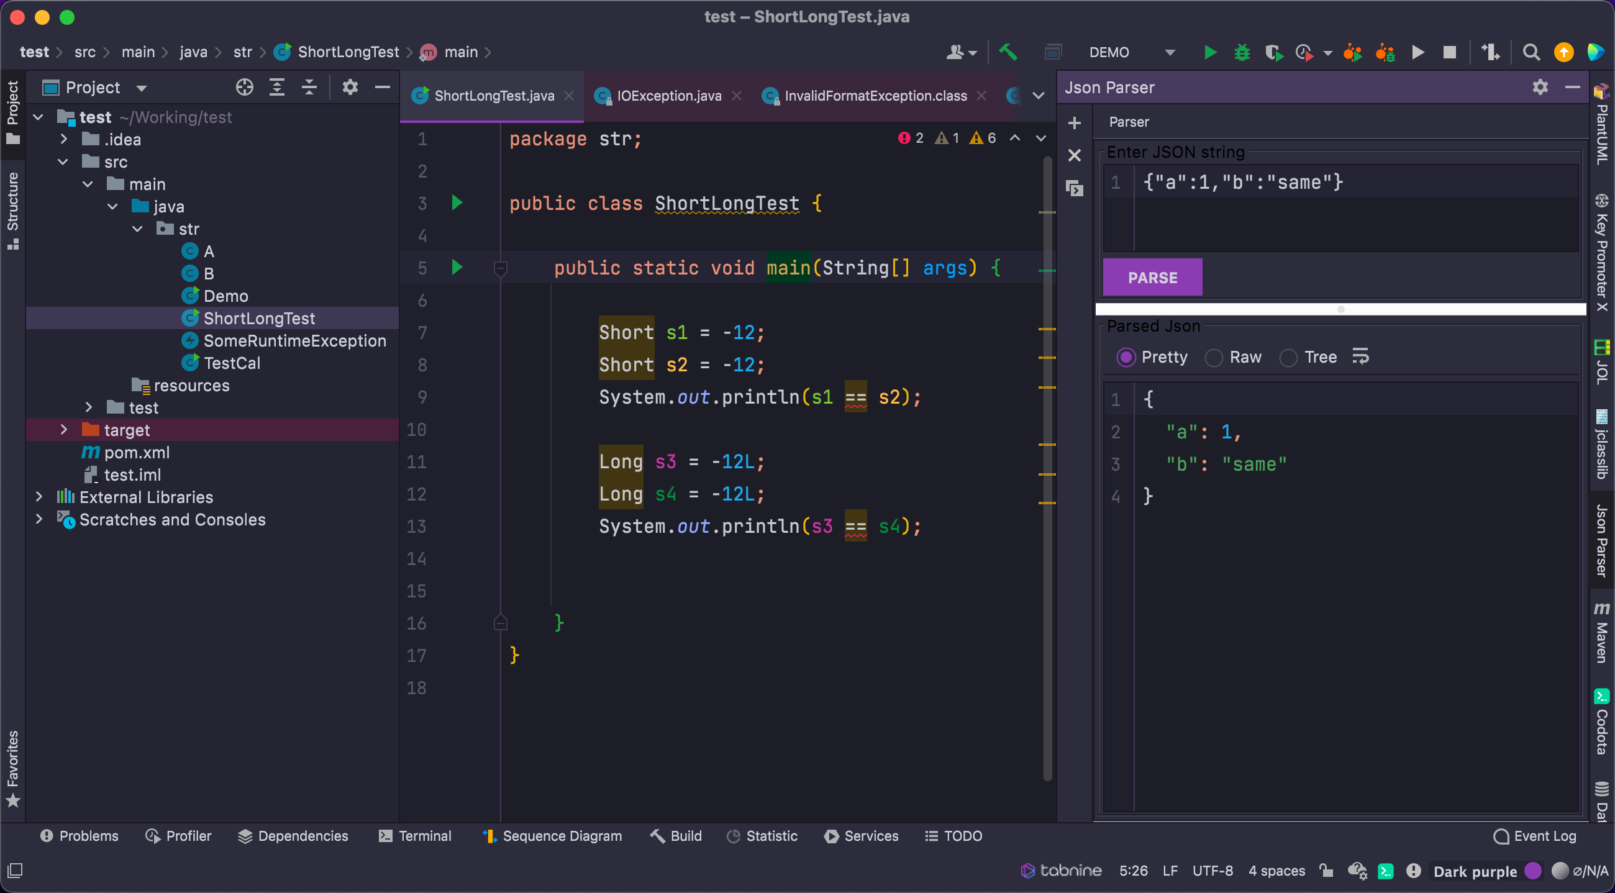1615x893 pixels.
Task: Click the PARSE button
Action: click(x=1152, y=277)
